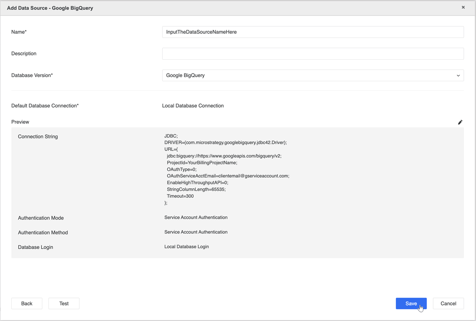
Task: Click the dialog title bar text
Action: pyautogui.click(x=50, y=8)
